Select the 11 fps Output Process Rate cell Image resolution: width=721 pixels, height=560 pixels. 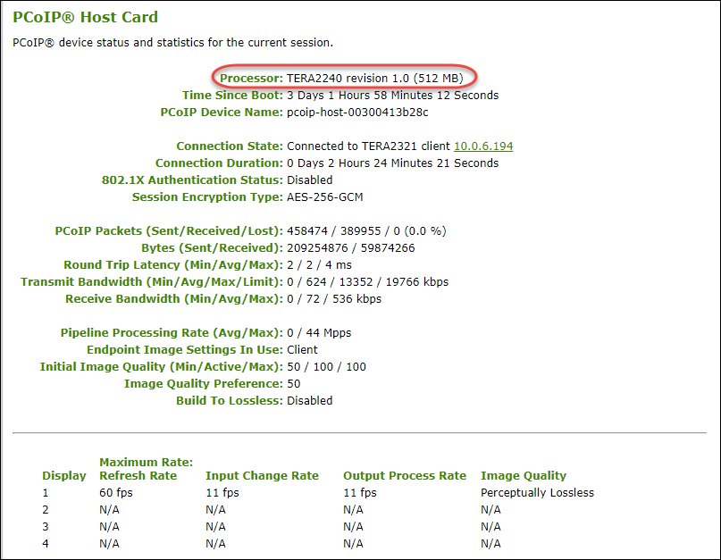pos(359,493)
